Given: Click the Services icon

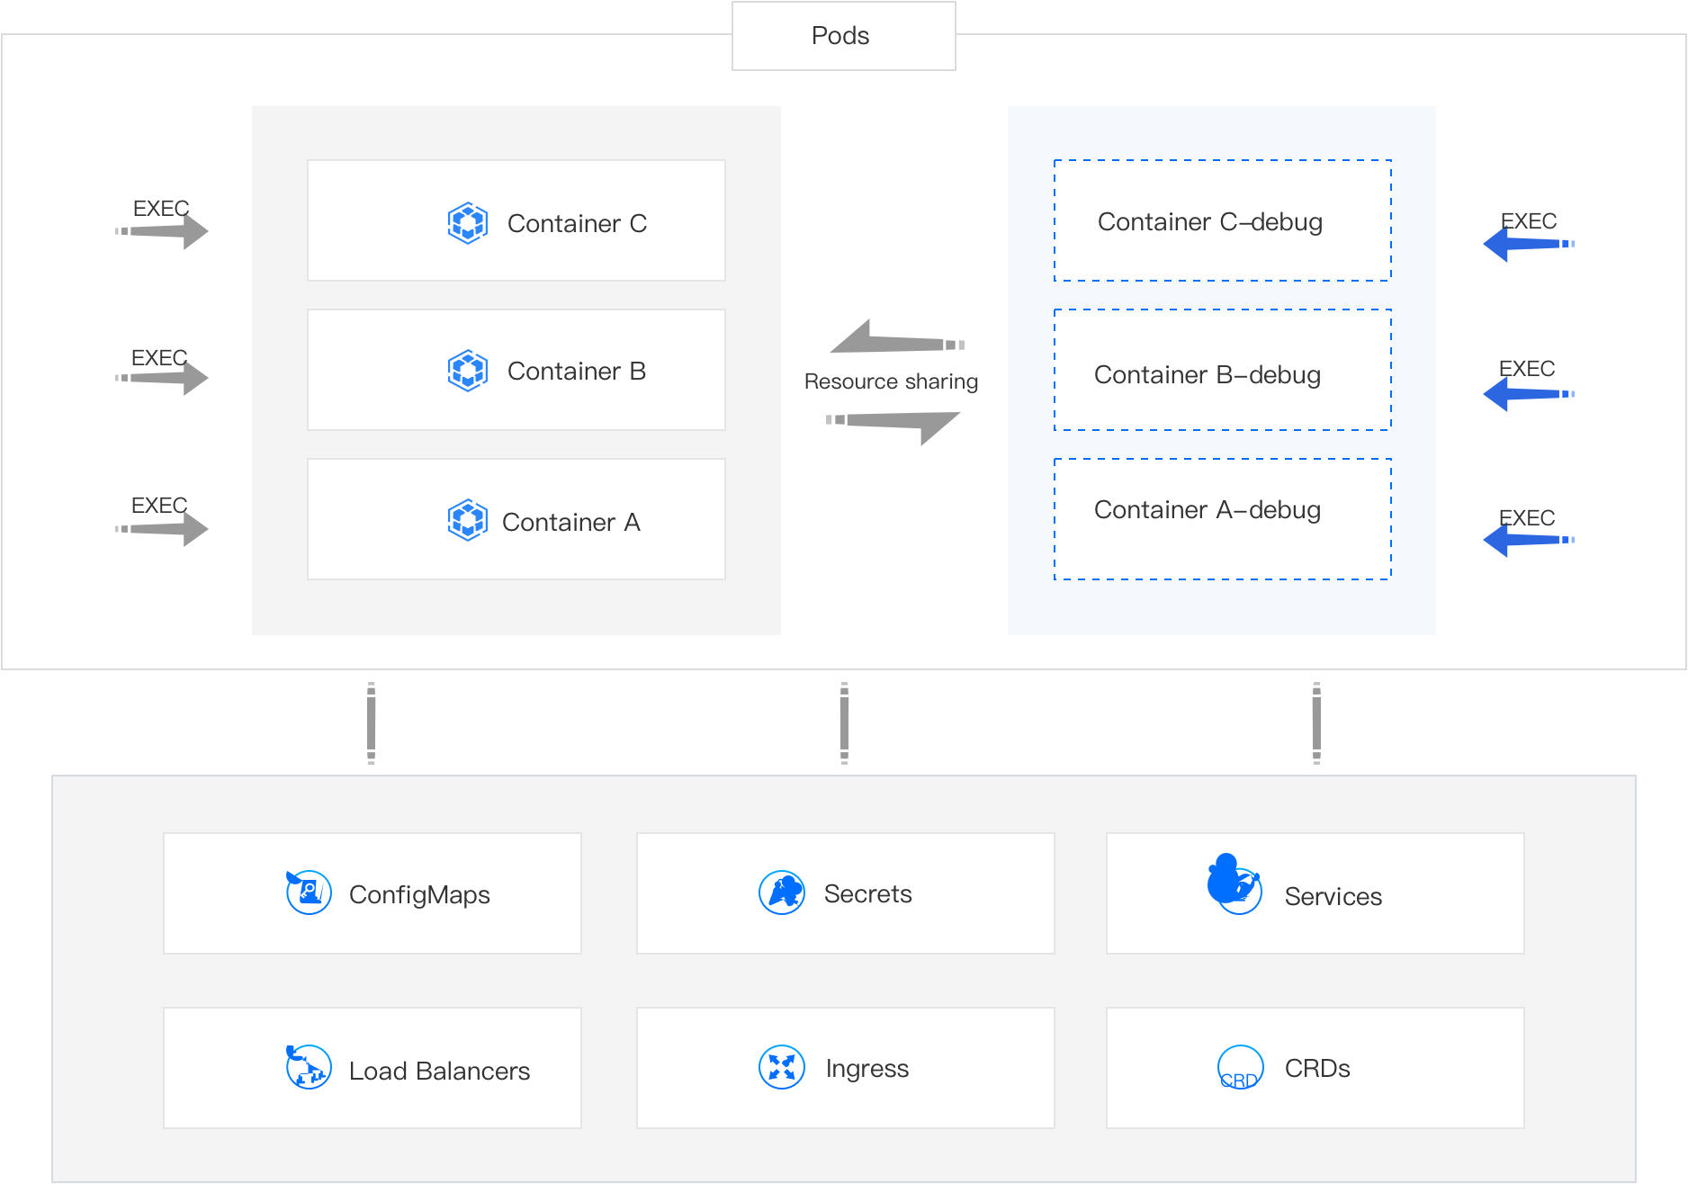Looking at the screenshot, I should (1235, 885).
